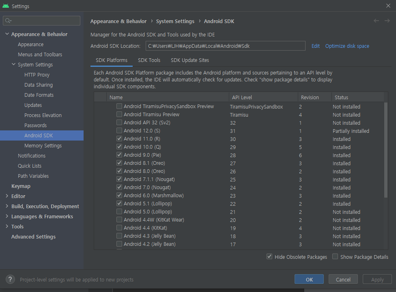Click Optimize disk space link
Viewport: 396px width, 292px height.
(x=347, y=46)
